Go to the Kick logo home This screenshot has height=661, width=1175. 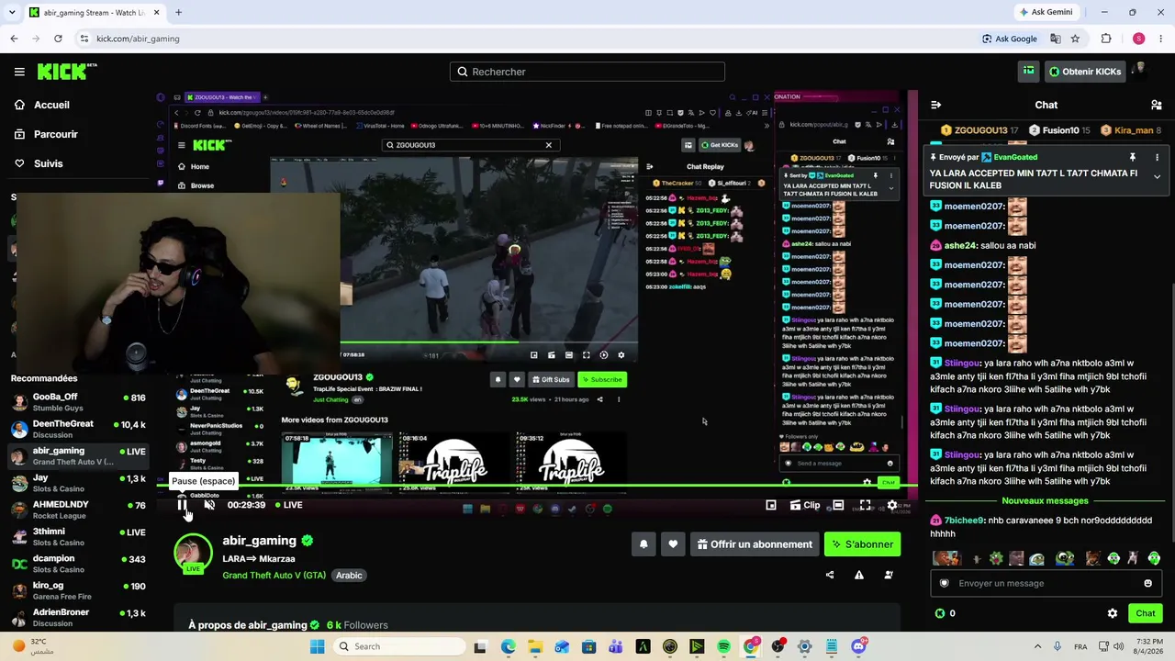67,72
